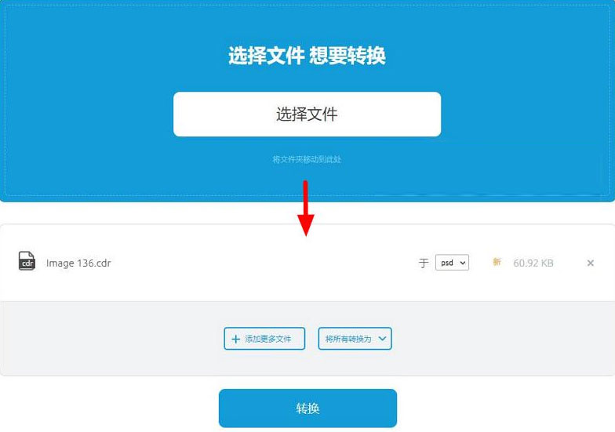This screenshot has width=615, height=432.
Task: Remove Image 136.cdr with the X icon
Action: [x=590, y=263]
